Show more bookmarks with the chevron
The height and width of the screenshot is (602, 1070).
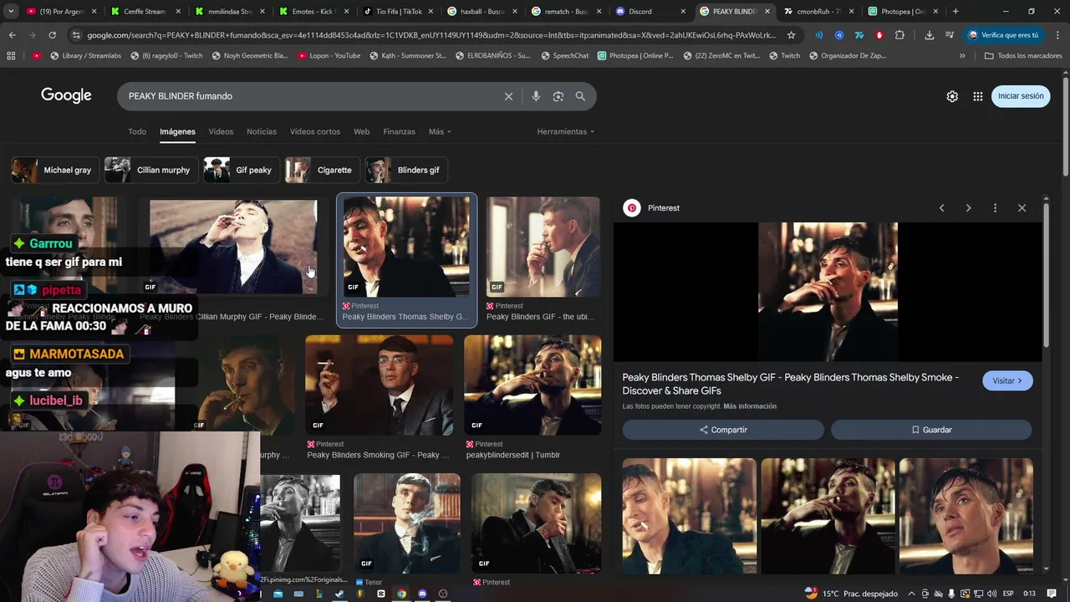point(962,55)
